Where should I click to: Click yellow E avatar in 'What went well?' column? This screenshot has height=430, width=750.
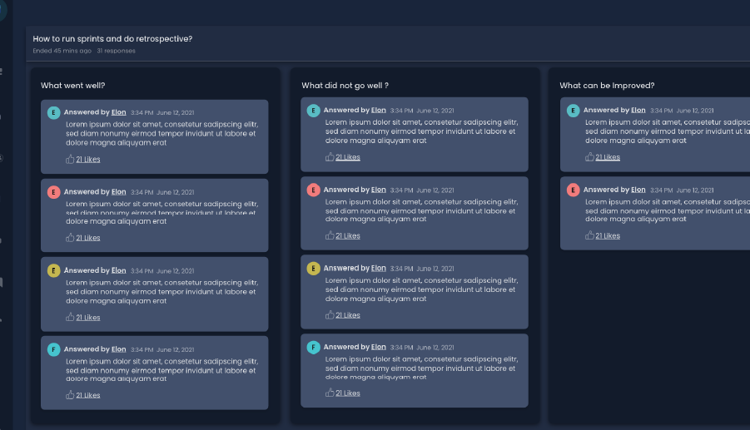click(x=54, y=270)
